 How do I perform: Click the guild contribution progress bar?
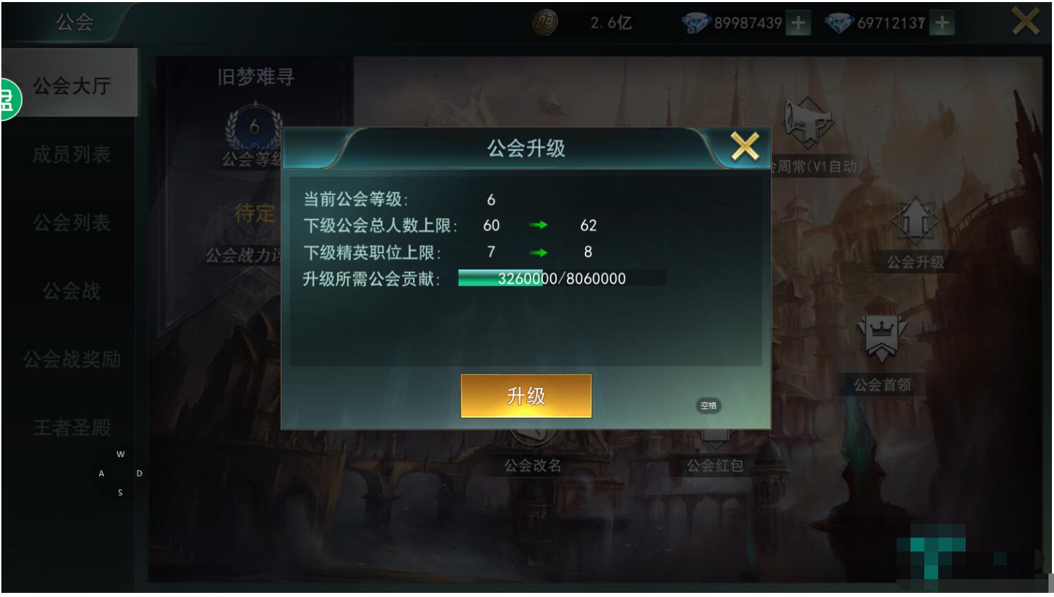pos(562,279)
